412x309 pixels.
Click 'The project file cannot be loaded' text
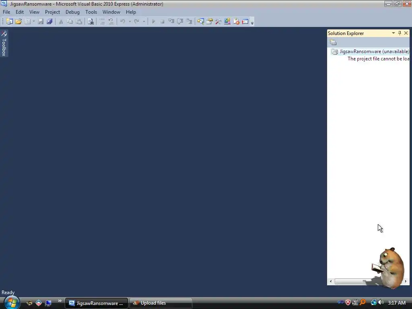(378, 59)
